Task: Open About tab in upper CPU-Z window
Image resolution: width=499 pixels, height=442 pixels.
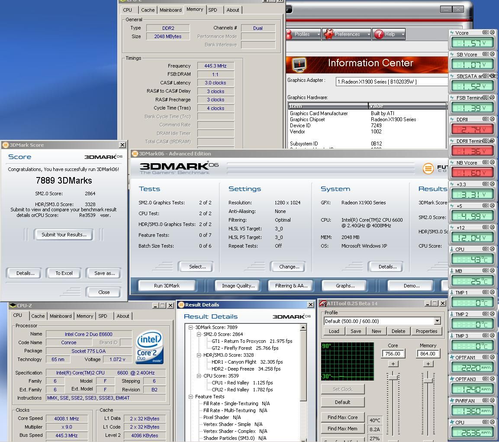Action: point(233,10)
